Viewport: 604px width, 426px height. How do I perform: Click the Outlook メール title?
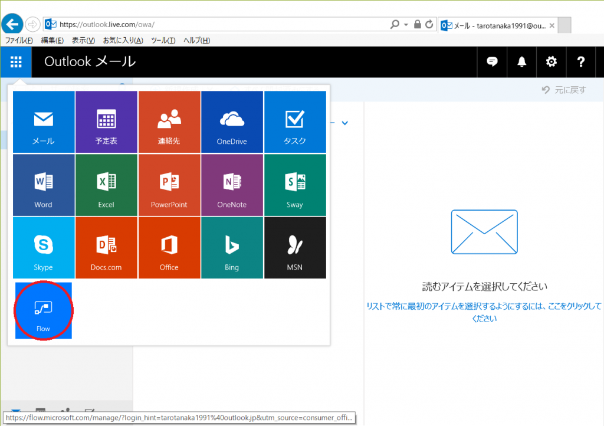pos(90,61)
